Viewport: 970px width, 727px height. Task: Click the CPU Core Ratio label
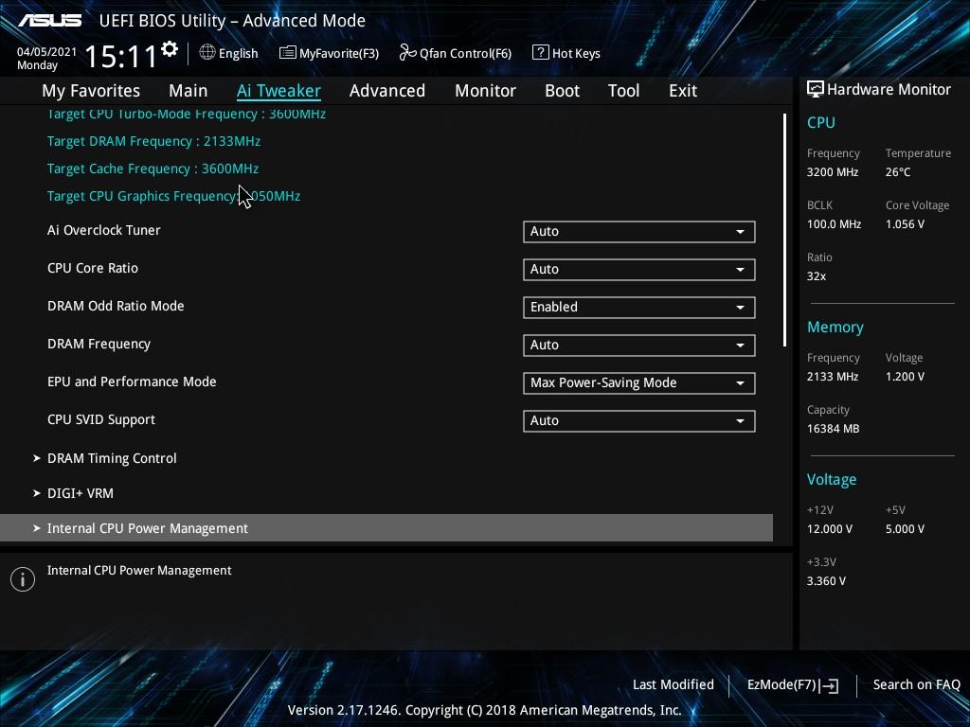[93, 268]
